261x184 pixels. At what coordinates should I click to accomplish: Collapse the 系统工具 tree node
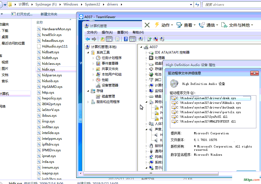point(88,52)
